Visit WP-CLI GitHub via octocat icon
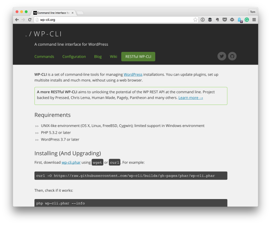This screenshot has width=271, height=225. 232,56
